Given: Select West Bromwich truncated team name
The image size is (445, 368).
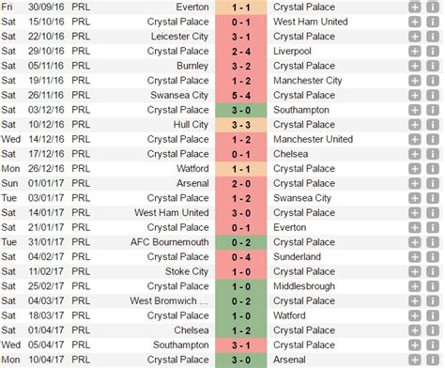Looking at the screenshot, I should [169, 301].
